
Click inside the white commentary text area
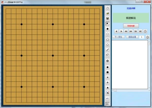click(130, 65)
